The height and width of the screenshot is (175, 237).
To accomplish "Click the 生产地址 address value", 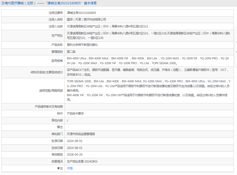I will (149, 36).
